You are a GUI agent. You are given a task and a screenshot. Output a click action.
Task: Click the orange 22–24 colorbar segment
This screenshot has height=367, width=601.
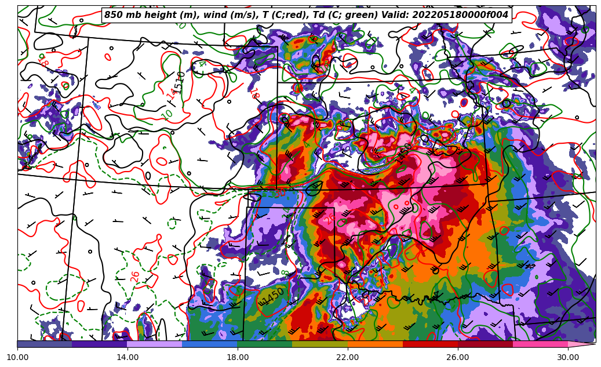(375, 344)
